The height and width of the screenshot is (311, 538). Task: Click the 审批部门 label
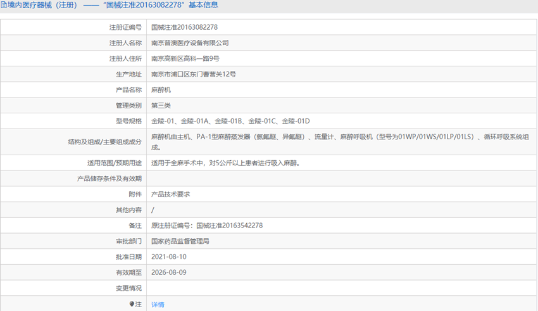128,241
